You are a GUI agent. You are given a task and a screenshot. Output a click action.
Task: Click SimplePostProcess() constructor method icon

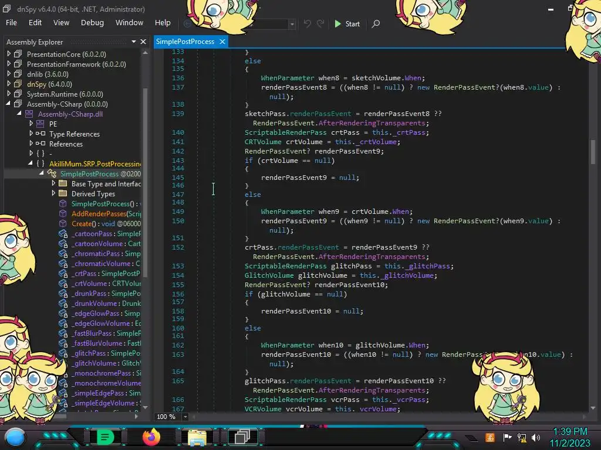63,203
